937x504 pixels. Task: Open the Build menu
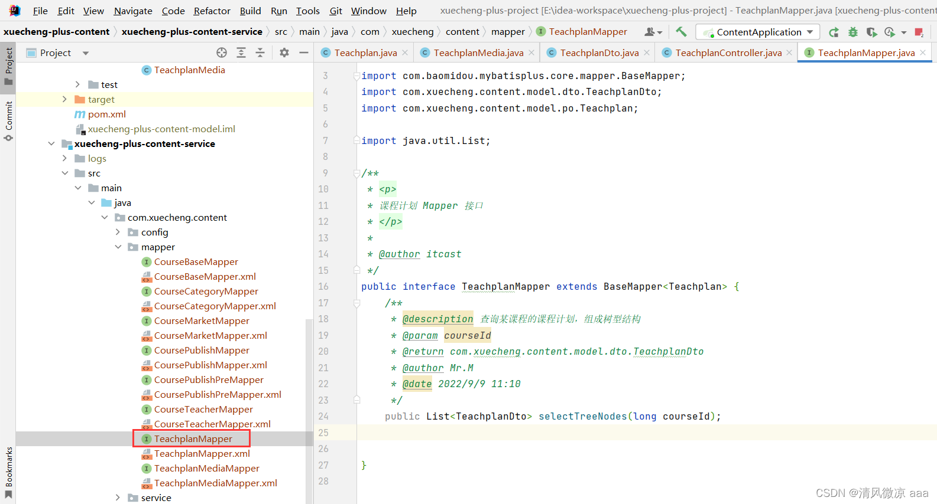click(250, 11)
